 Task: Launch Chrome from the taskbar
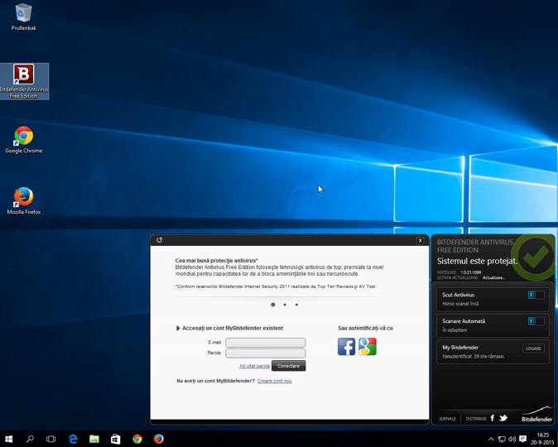point(137,439)
